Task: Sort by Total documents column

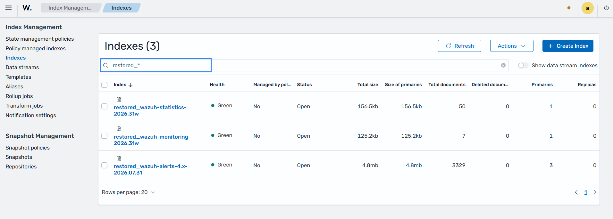Action: pyautogui.click(x=447, y=85)
